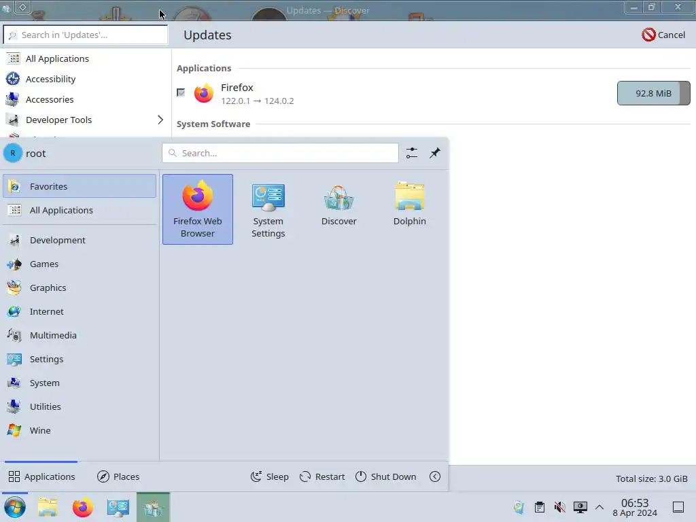This screenshot has width=696, height=522.
Task: Expand Developer Tools category in Discover
Action: [x=160, y=120]
